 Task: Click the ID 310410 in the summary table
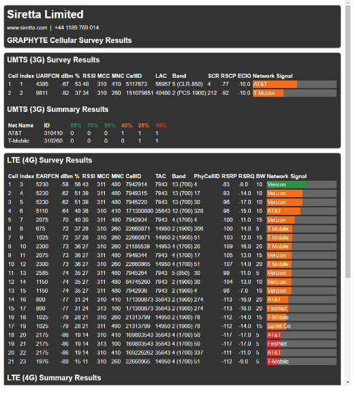coord(53,133)
